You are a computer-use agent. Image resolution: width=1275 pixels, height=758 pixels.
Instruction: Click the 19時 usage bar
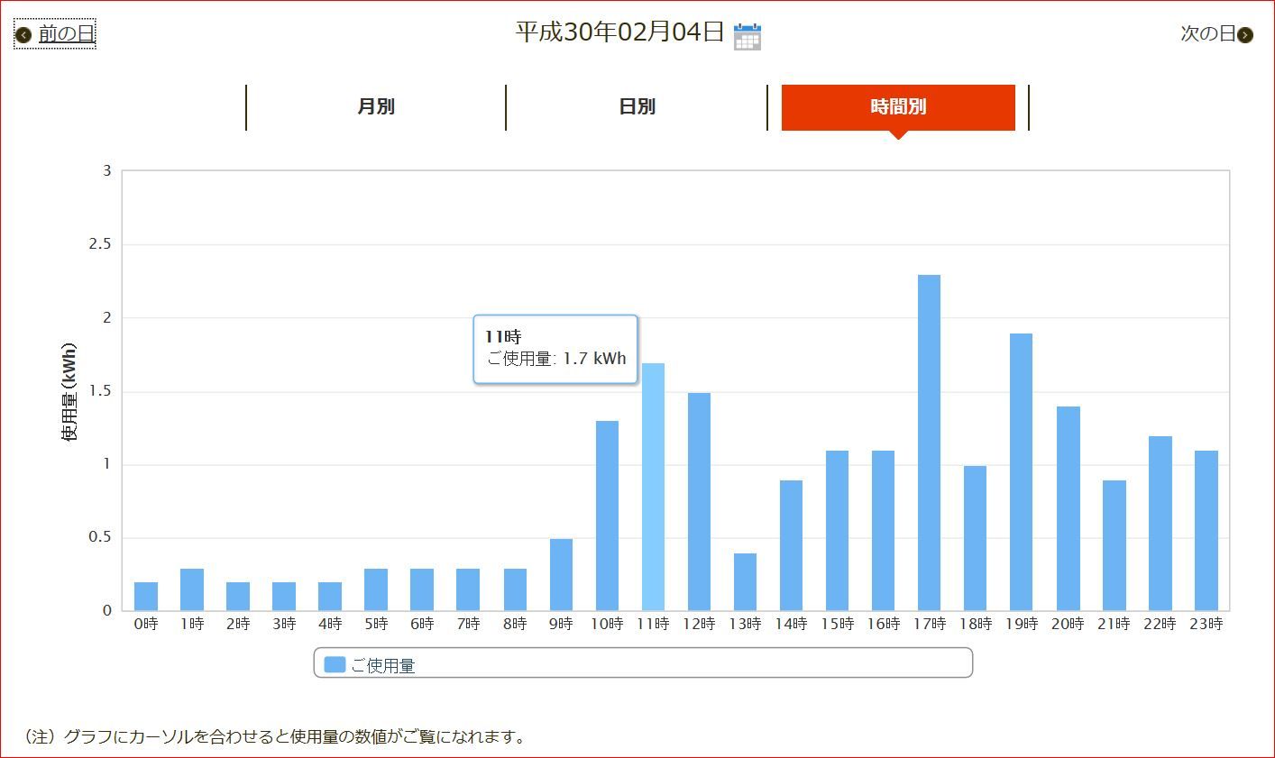(x=1021, y=472)
